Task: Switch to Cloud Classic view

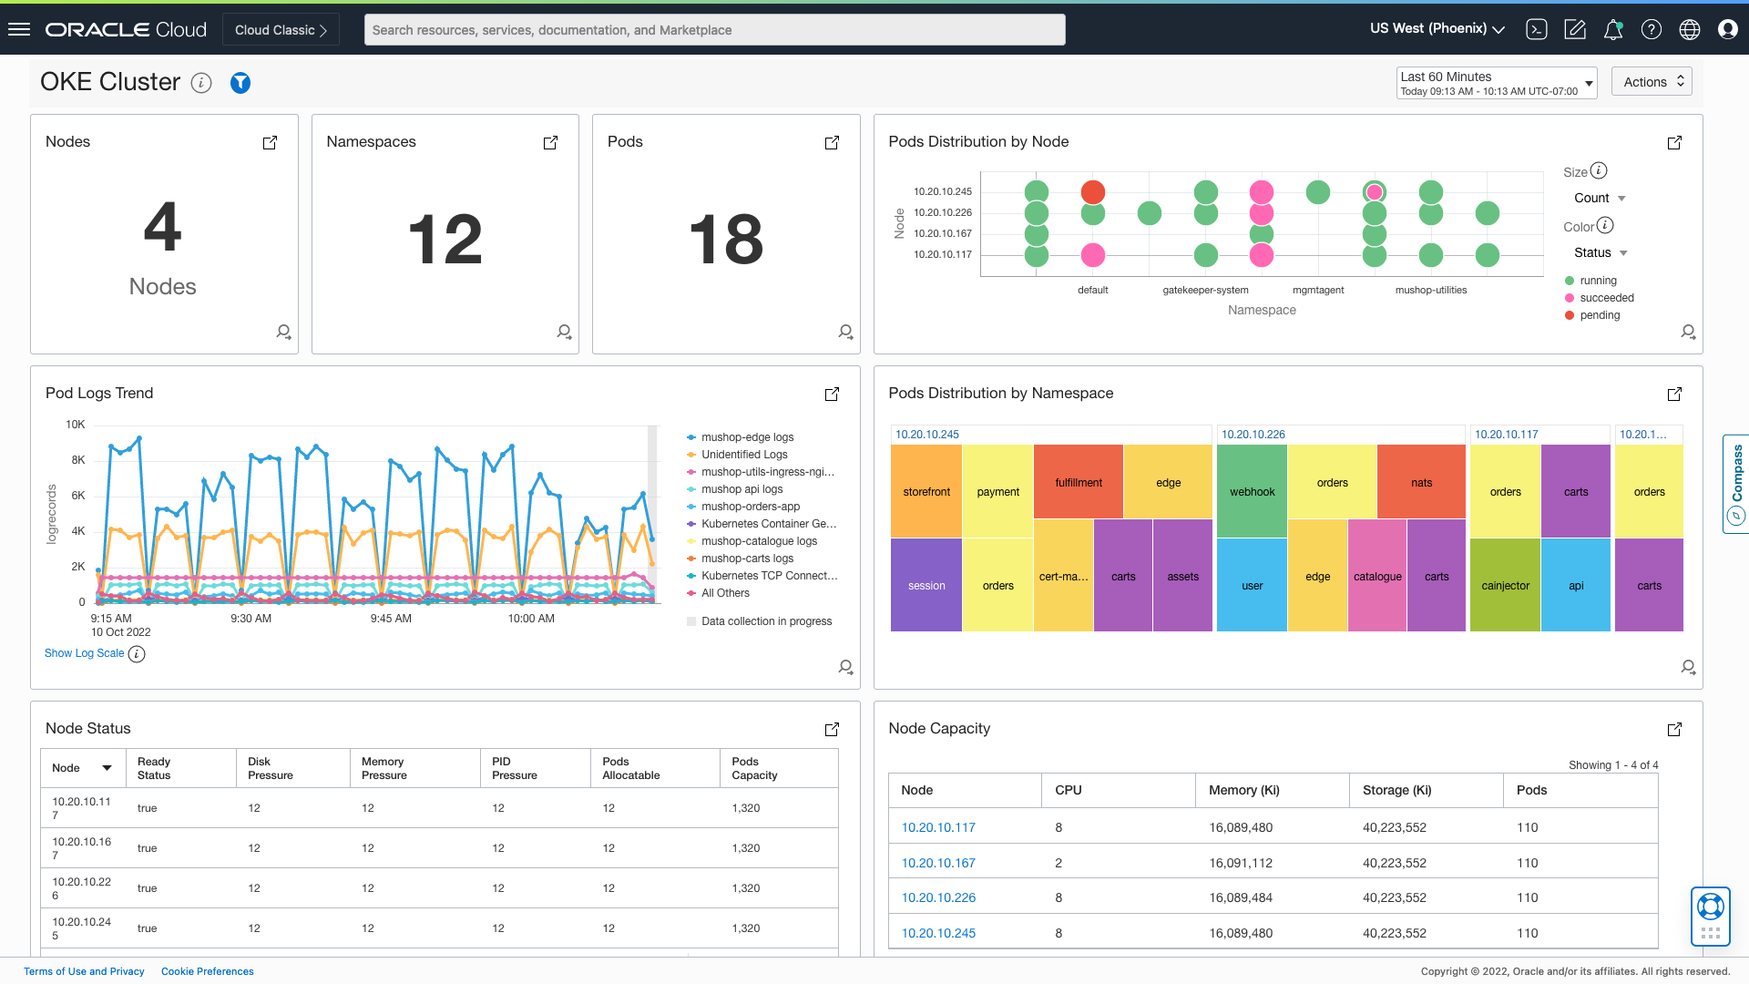Action: [281, 30]
